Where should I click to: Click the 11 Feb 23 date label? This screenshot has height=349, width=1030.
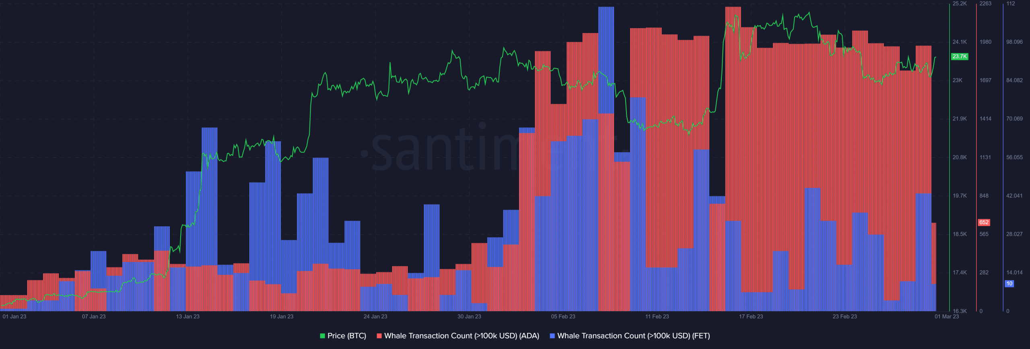657,316
